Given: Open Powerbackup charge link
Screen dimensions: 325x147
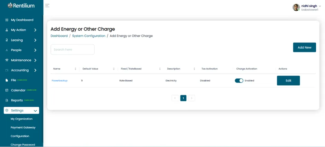Looking at the screenshot, I should (x=59, y=81).
